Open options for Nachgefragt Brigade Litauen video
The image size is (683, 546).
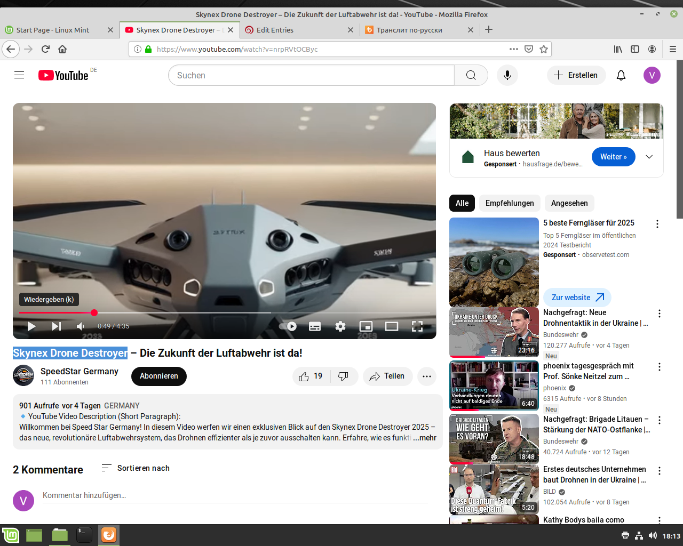tap(660, 420)
